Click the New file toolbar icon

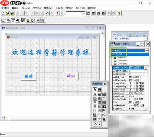[x=3, y=13]
